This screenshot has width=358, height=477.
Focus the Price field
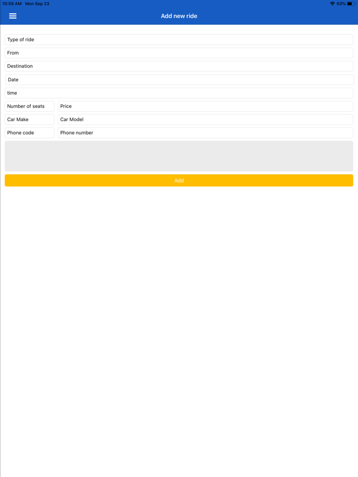click(x=206, y=106)
